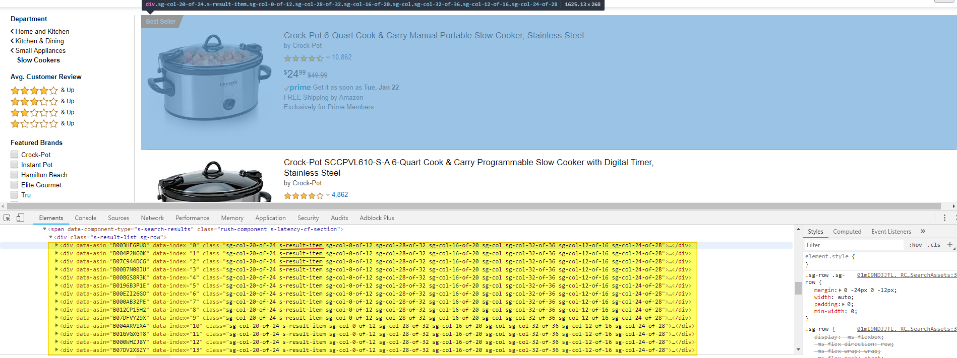Check the Hamilton Beach brand checkbox

coord(15,175)
